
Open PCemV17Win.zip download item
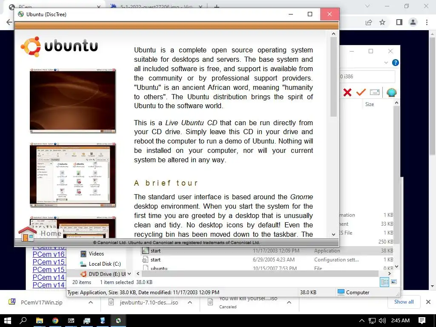point(41,302)
